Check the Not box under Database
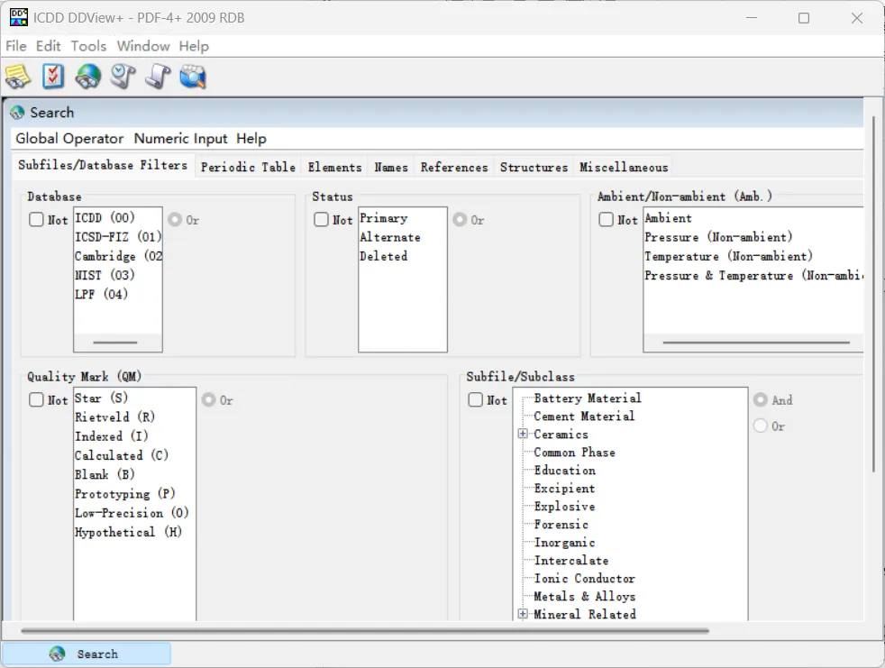Viewport: 885px width, 668px height. tap(36, 219)
